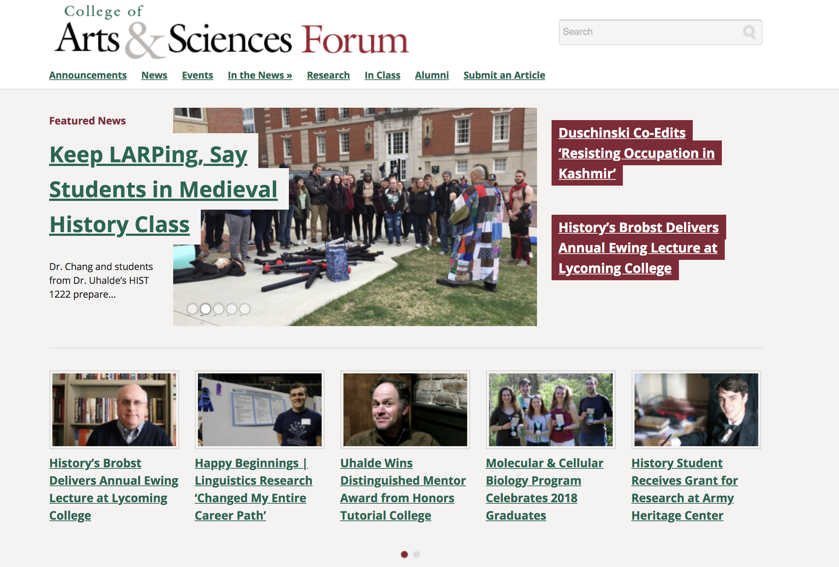This screenshot has height=567, width=839.
Task: Open the College of Arts & Sciences Forum logo
Action: [232, 32]
